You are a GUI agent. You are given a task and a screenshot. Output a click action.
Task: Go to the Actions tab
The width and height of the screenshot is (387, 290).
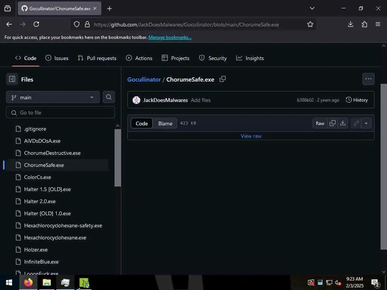pos(139,58)
